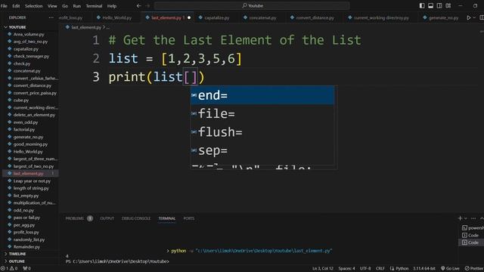The width and height of the screenshot is (484, 272).
Task: Open check_teenager.py in explorer
Action: tap(31, 56)
